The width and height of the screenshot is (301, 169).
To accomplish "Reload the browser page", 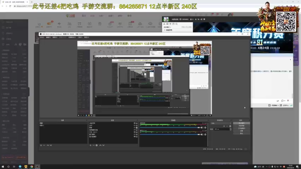I will (x=10, y=6).
